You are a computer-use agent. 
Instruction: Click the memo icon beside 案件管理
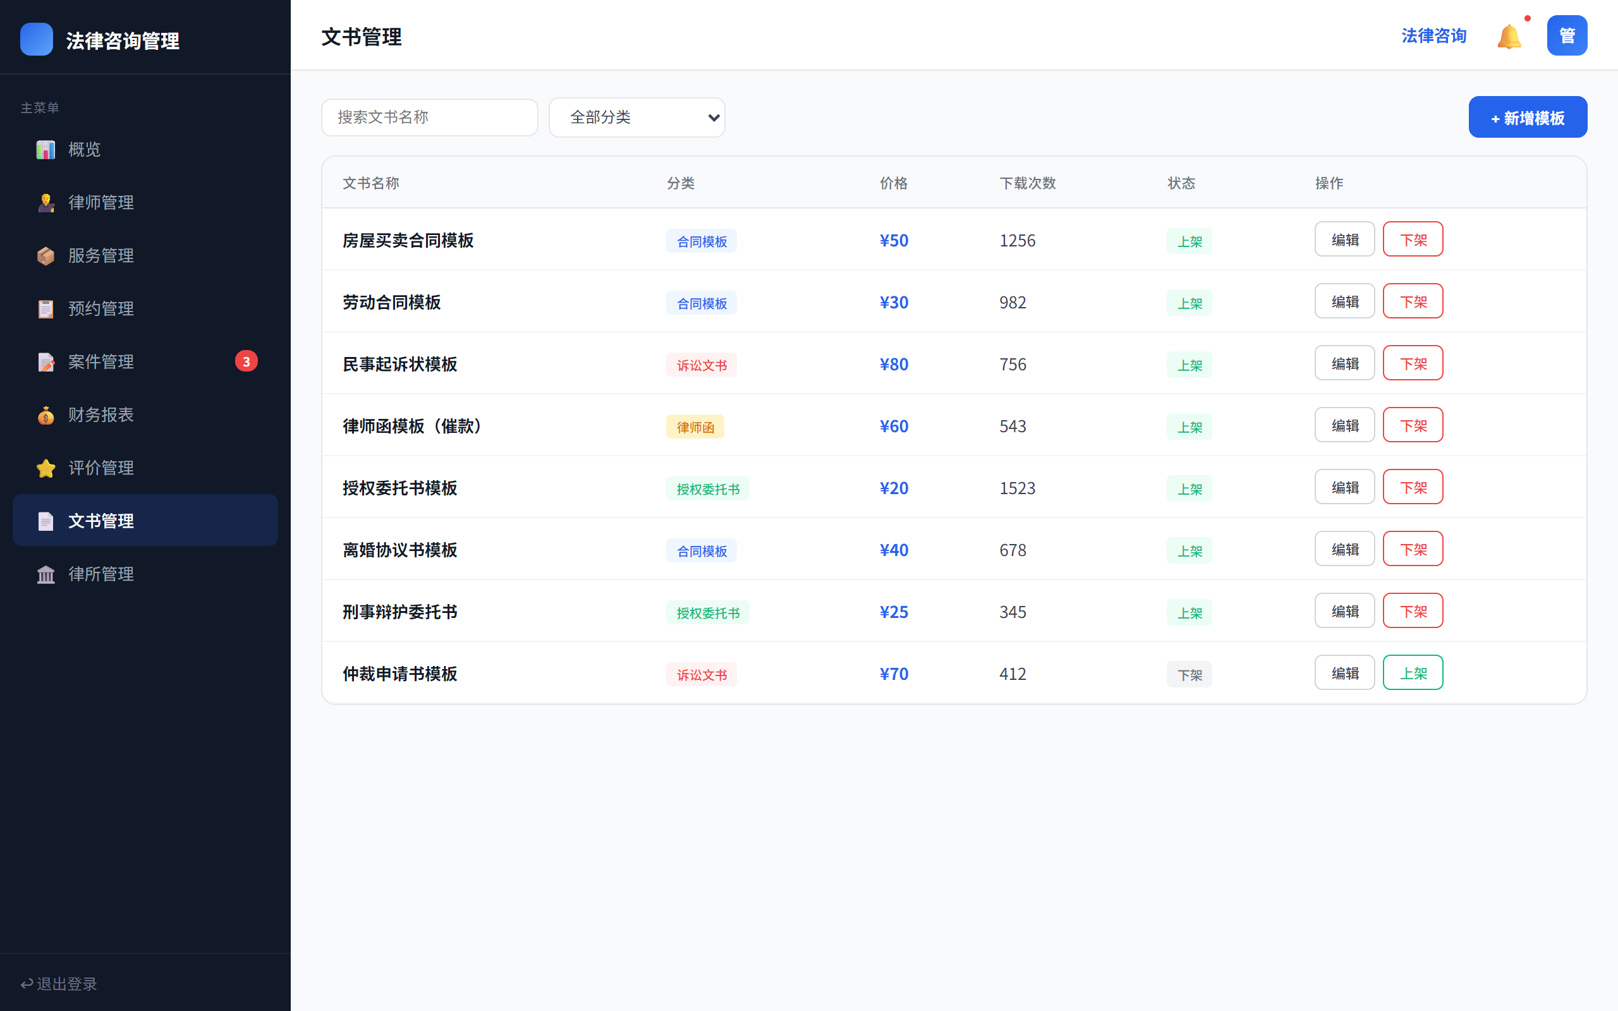point(46,361)
